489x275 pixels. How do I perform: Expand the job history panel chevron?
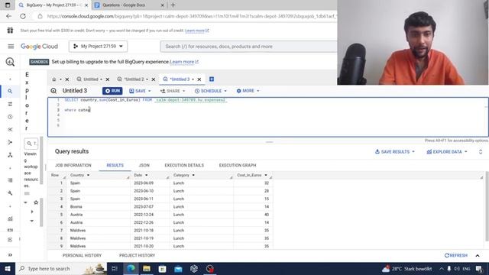(478, 256)
